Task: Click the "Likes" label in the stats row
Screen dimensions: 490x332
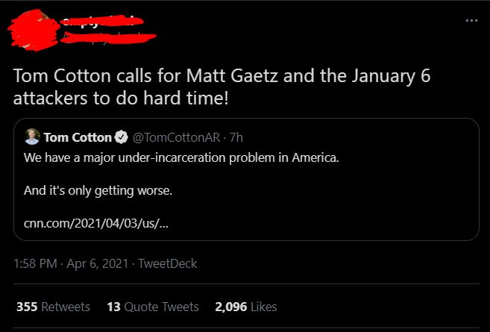Action: point(264,307)
